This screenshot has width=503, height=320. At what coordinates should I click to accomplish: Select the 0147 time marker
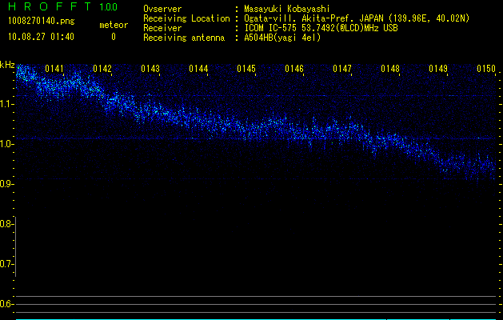[x=342, y=69]
